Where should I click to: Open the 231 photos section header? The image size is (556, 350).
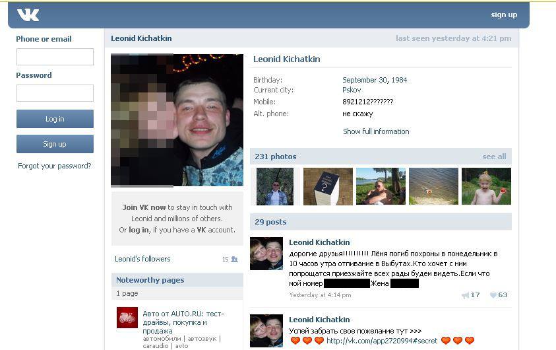(x=276, y=157)
